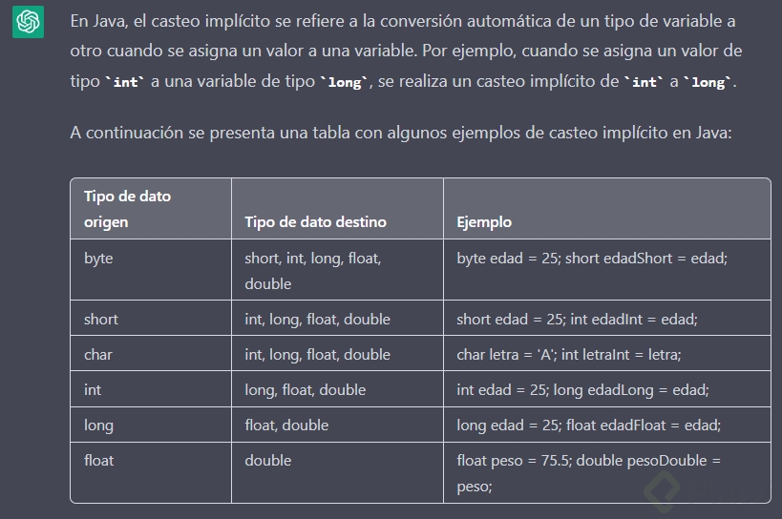The width and height of the screenshot is (782, 519).
Task: Click the 'float, double' destination cell
Action: click(337, 425)
